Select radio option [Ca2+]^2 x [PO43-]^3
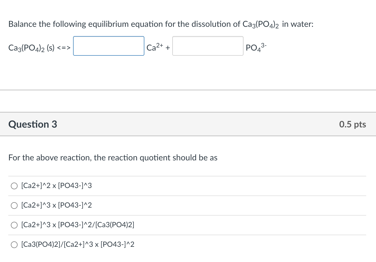 [14, 186]
